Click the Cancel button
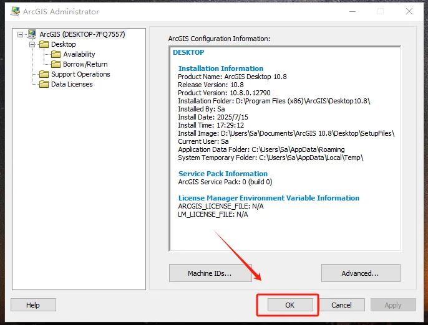 point(342,305)
